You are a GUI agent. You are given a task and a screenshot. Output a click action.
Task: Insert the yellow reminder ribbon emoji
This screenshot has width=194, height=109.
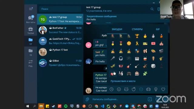click(x=137, y=44)
